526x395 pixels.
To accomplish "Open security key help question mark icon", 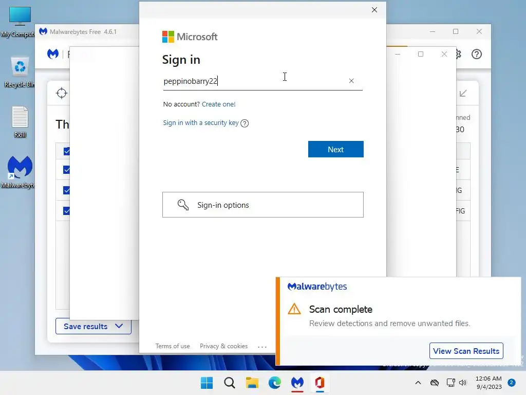I will 245,123.
